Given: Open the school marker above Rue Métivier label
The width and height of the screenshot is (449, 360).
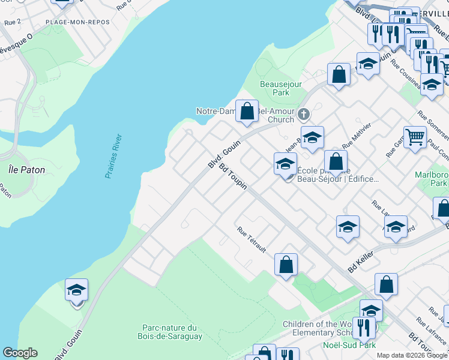Looking at the screenshot, I should click(312, 139).
